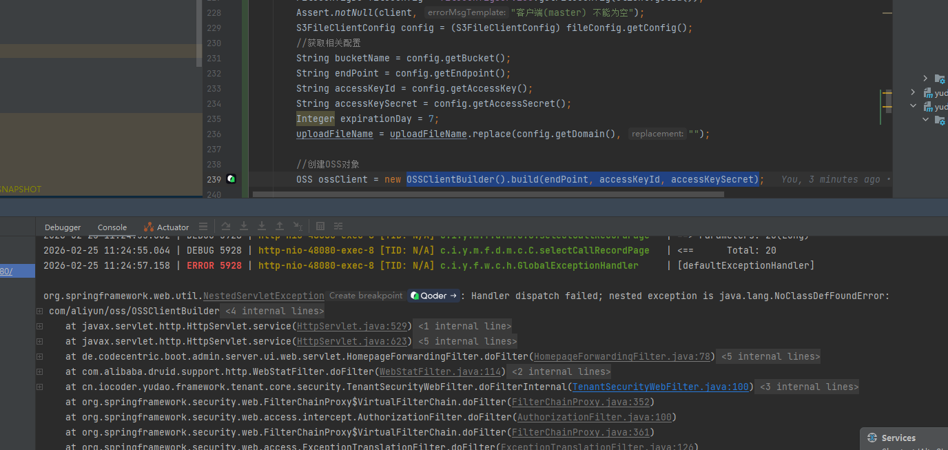
Task: Open the Threads layout icon beside Actuator
Action: click(x=203, y=227)
